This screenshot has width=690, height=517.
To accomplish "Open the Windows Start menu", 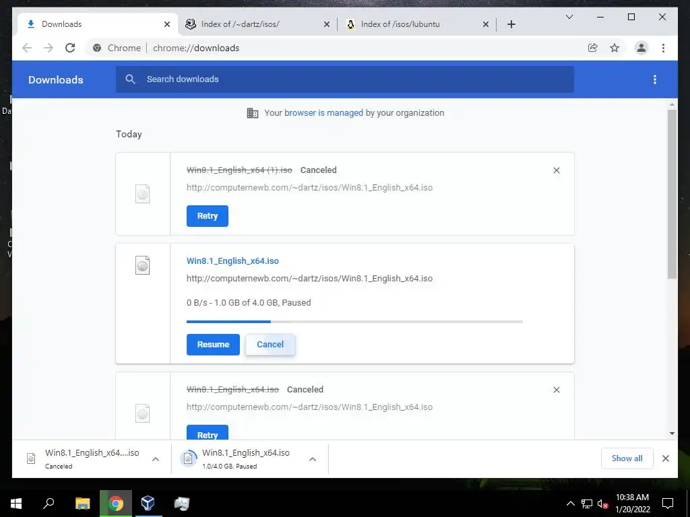I will click(16, 504).
